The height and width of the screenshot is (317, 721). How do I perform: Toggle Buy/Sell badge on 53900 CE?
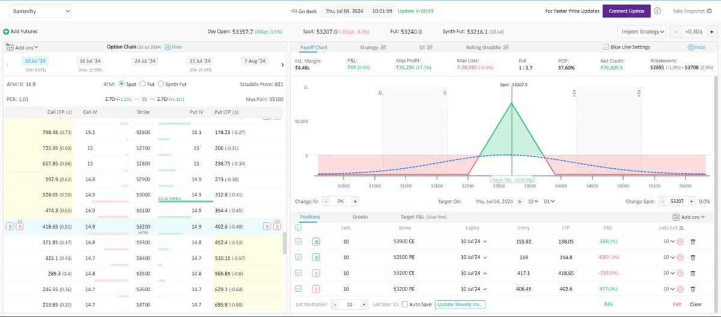pyautogui.click(x=315, y=241)
